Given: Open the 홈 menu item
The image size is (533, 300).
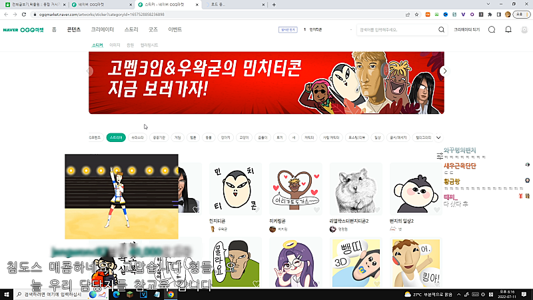Looking at the screenshot, I should coord(54,29).
